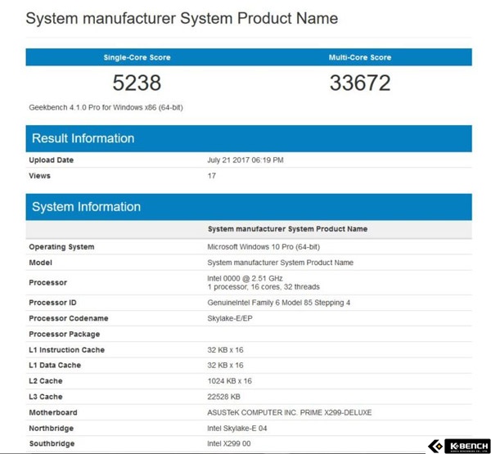491x454 pixels.
Task: Select the date July 21 2017 06:19 PM
Action: [x=245, y=160]
